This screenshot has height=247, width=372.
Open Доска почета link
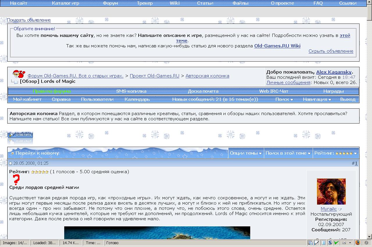(203, 91)
